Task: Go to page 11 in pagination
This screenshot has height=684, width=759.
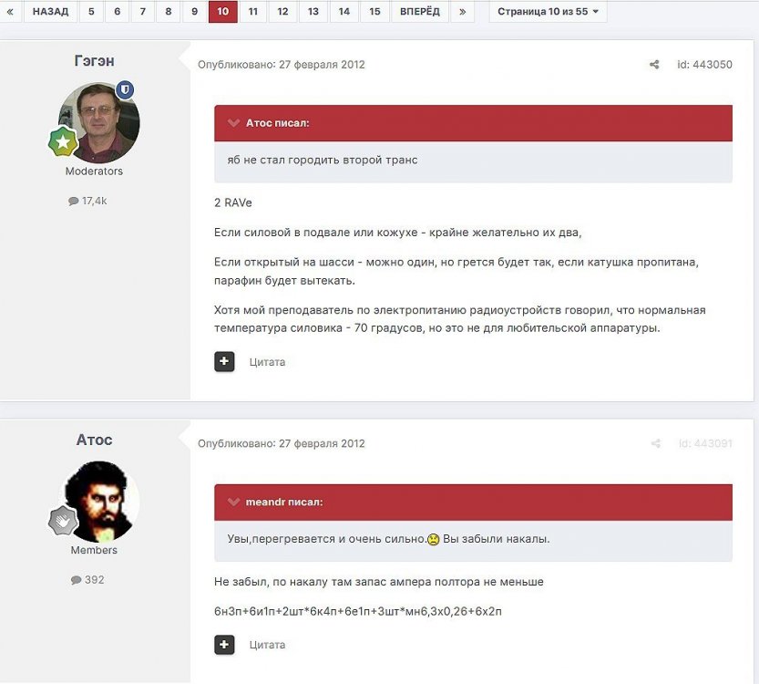Action: (x=252, y=12)
